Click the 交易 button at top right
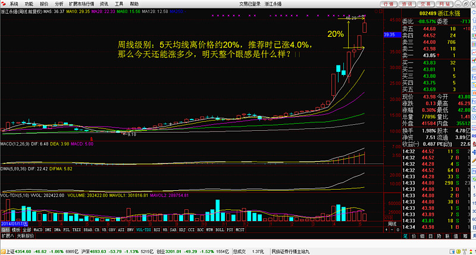Screen dimensions: 476x255 pos(424,4)
